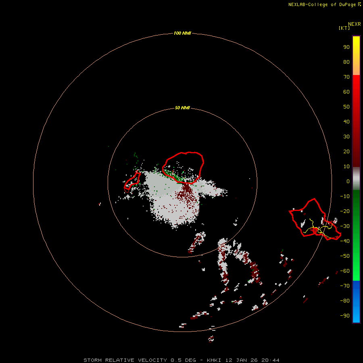Click the -50 value on velocity scale
The image size is (363, 363).
pos(345,256)
